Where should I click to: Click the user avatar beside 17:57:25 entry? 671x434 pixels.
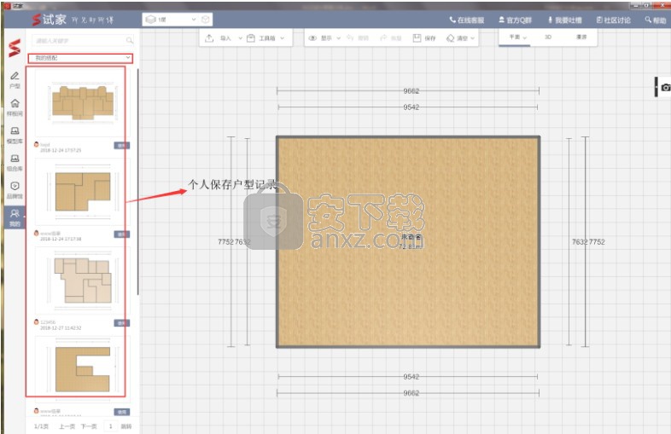tap(37, 144)
